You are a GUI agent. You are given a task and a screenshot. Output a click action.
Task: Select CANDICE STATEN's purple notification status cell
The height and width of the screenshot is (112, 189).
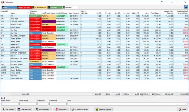(49, 22)
